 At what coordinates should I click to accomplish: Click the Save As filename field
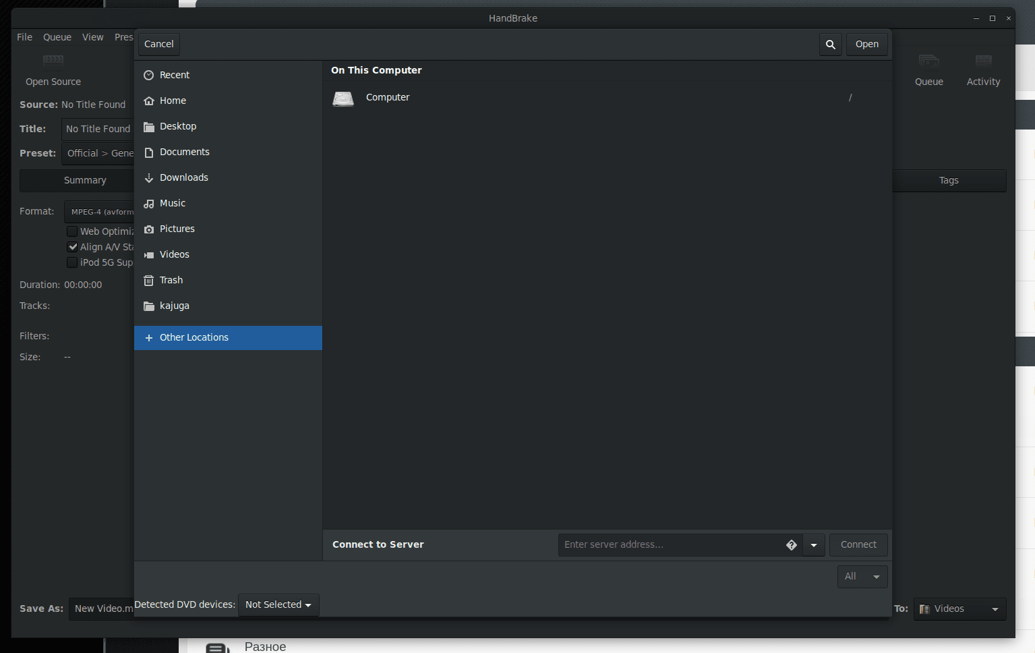[x=102, y=609]
